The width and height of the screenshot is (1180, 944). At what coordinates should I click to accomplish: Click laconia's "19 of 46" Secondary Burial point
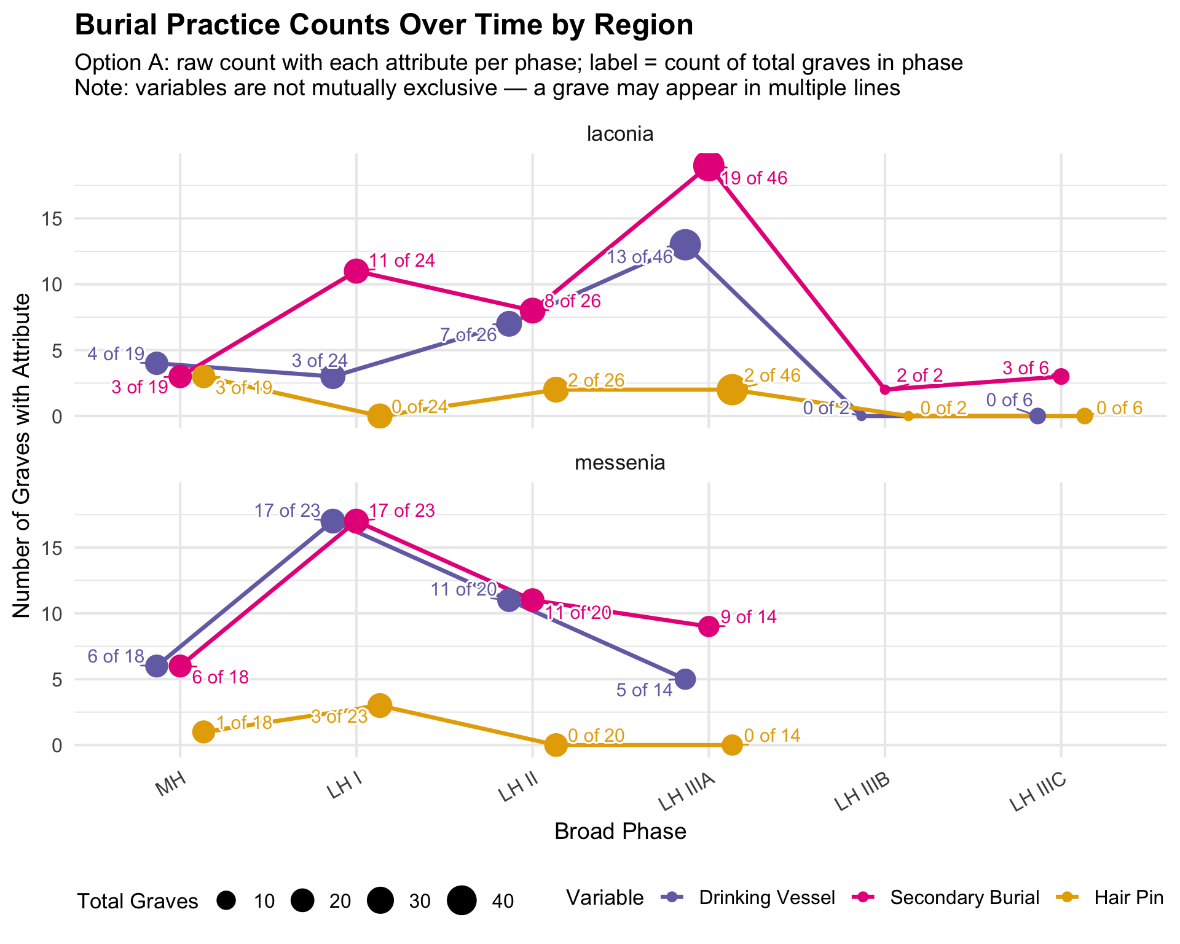coord(709,166)
